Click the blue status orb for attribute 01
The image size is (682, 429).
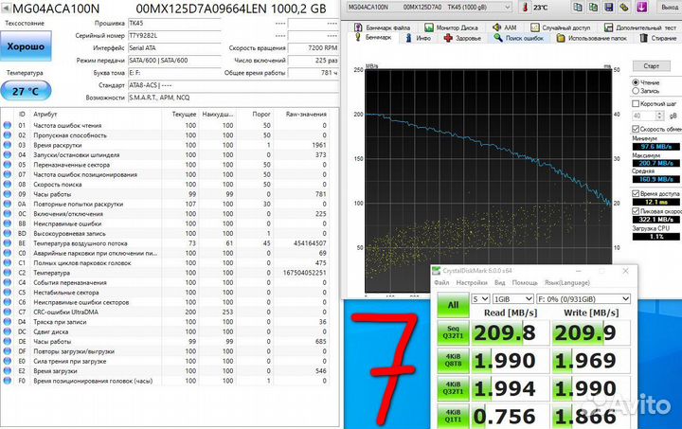coord(7,125)
